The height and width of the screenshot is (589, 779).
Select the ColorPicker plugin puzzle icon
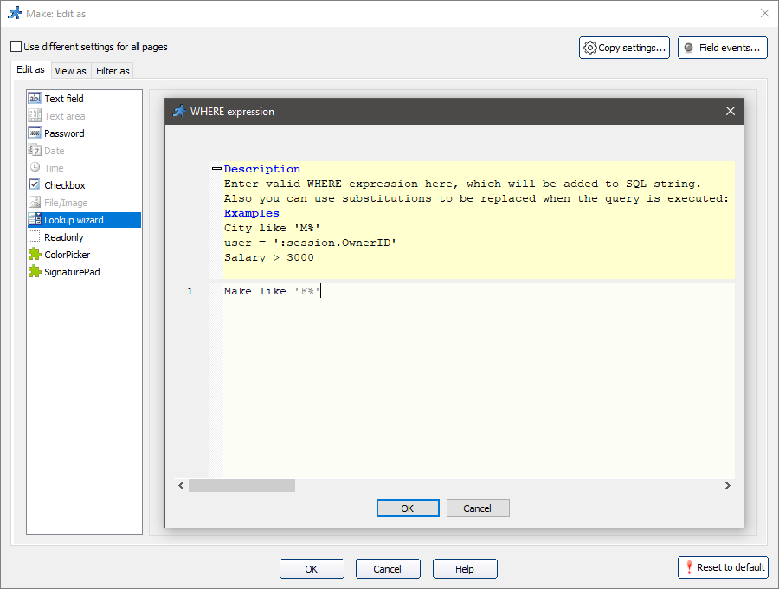tap(35, 255)
